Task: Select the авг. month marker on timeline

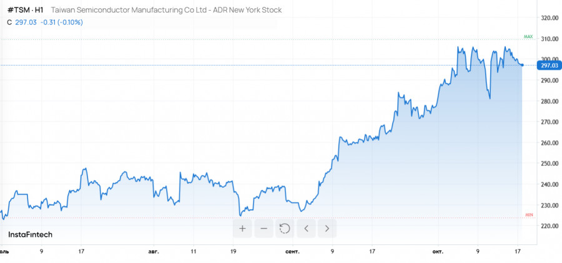Action: (154, 252)
